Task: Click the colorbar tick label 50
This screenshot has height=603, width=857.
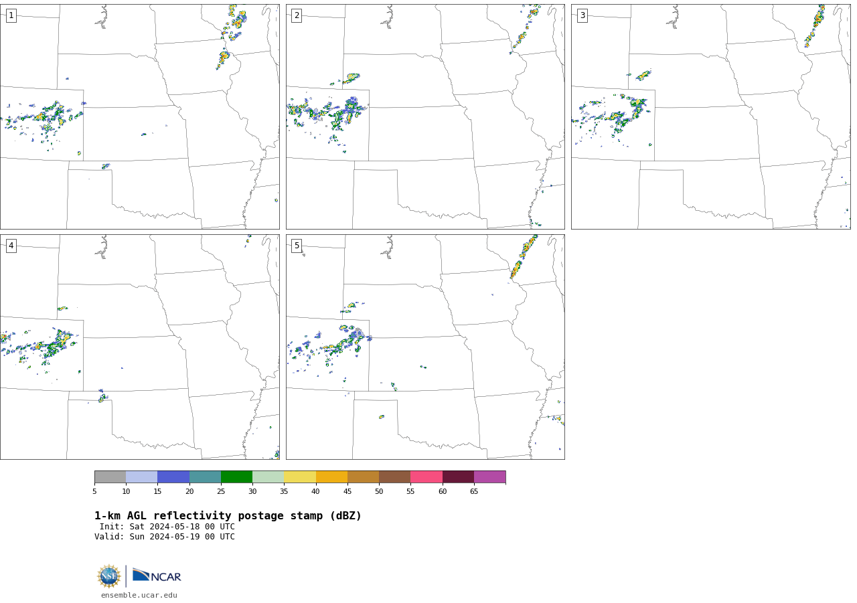Action: coord(379,492)
